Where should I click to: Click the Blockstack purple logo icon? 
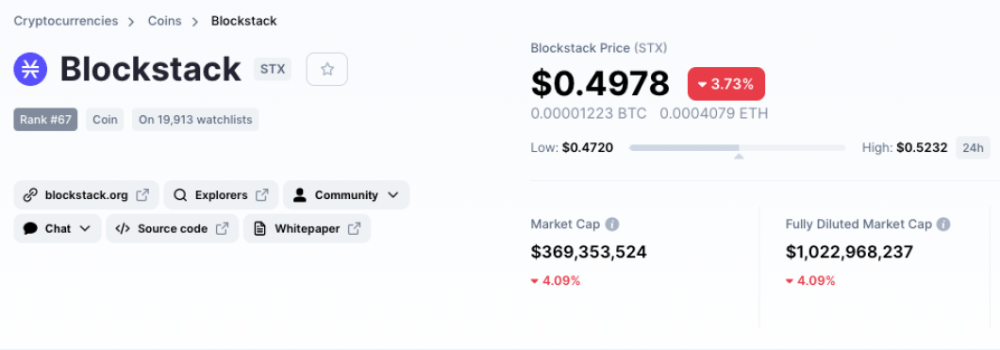tap(30, 69)
